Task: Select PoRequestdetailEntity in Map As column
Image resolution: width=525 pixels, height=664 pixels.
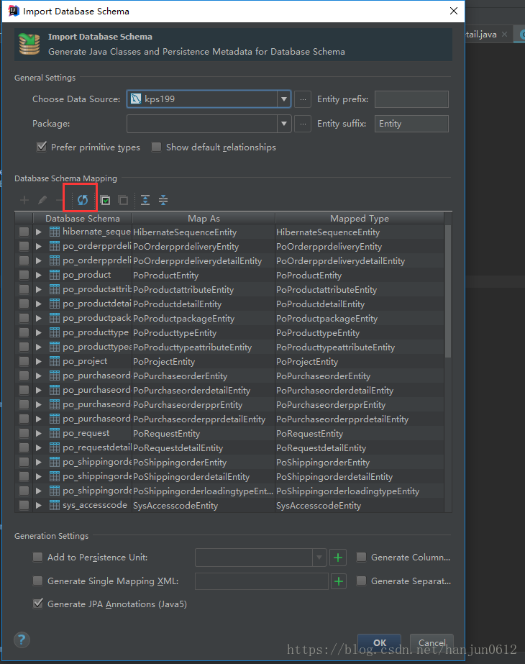Action: (178, 448)
